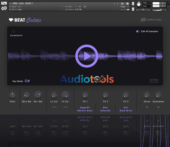The image size is (170, 147).
Task: Click the Sample Logic brand logo in the title row
Action: pos(151,20)
